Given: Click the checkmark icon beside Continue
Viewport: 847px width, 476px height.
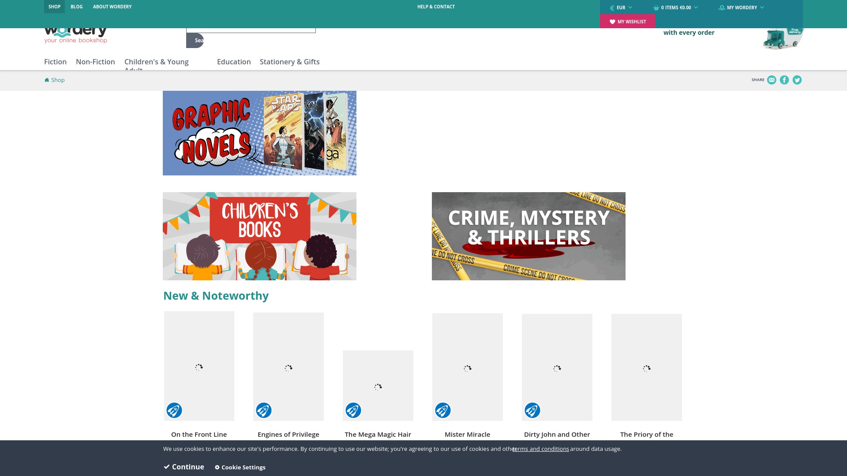Looking at the screenshot, I should [x=166, y=467].
